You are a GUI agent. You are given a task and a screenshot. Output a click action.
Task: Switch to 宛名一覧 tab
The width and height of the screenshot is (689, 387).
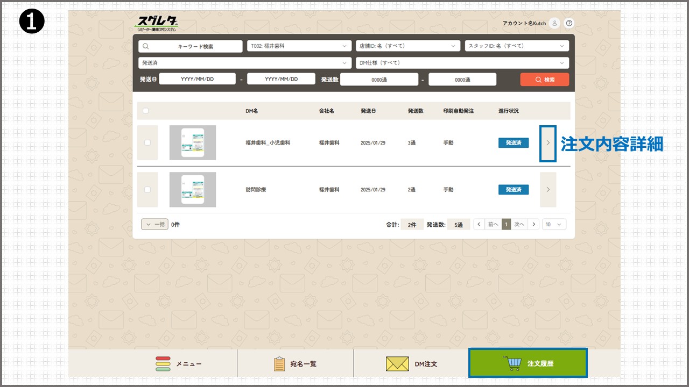tap(295, 364)
